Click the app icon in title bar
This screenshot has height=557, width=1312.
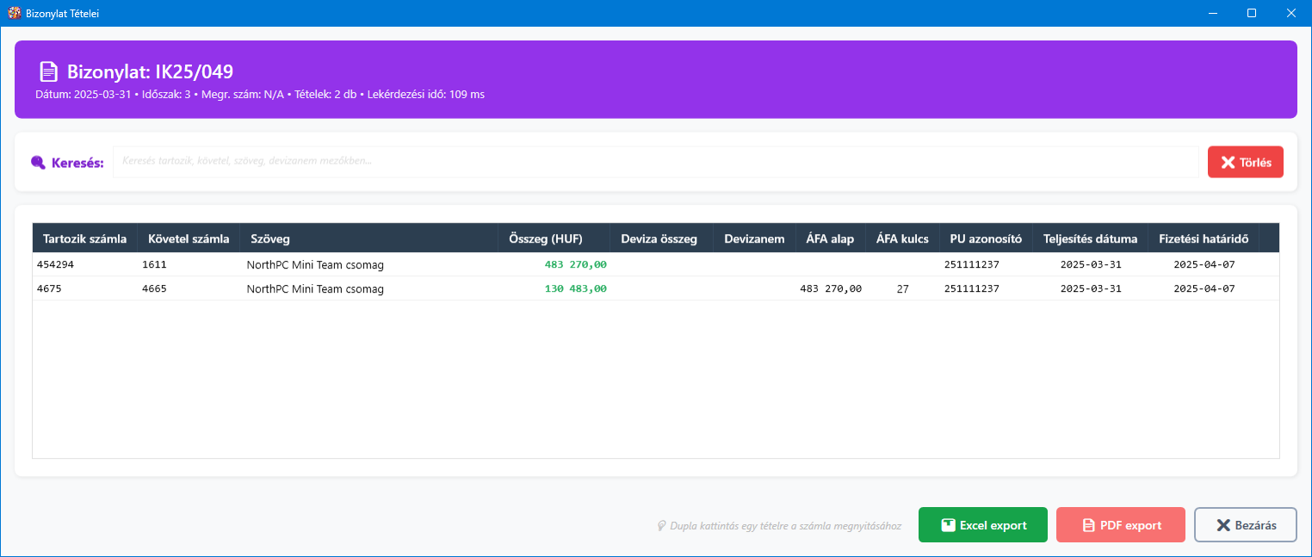pos(14,13)
